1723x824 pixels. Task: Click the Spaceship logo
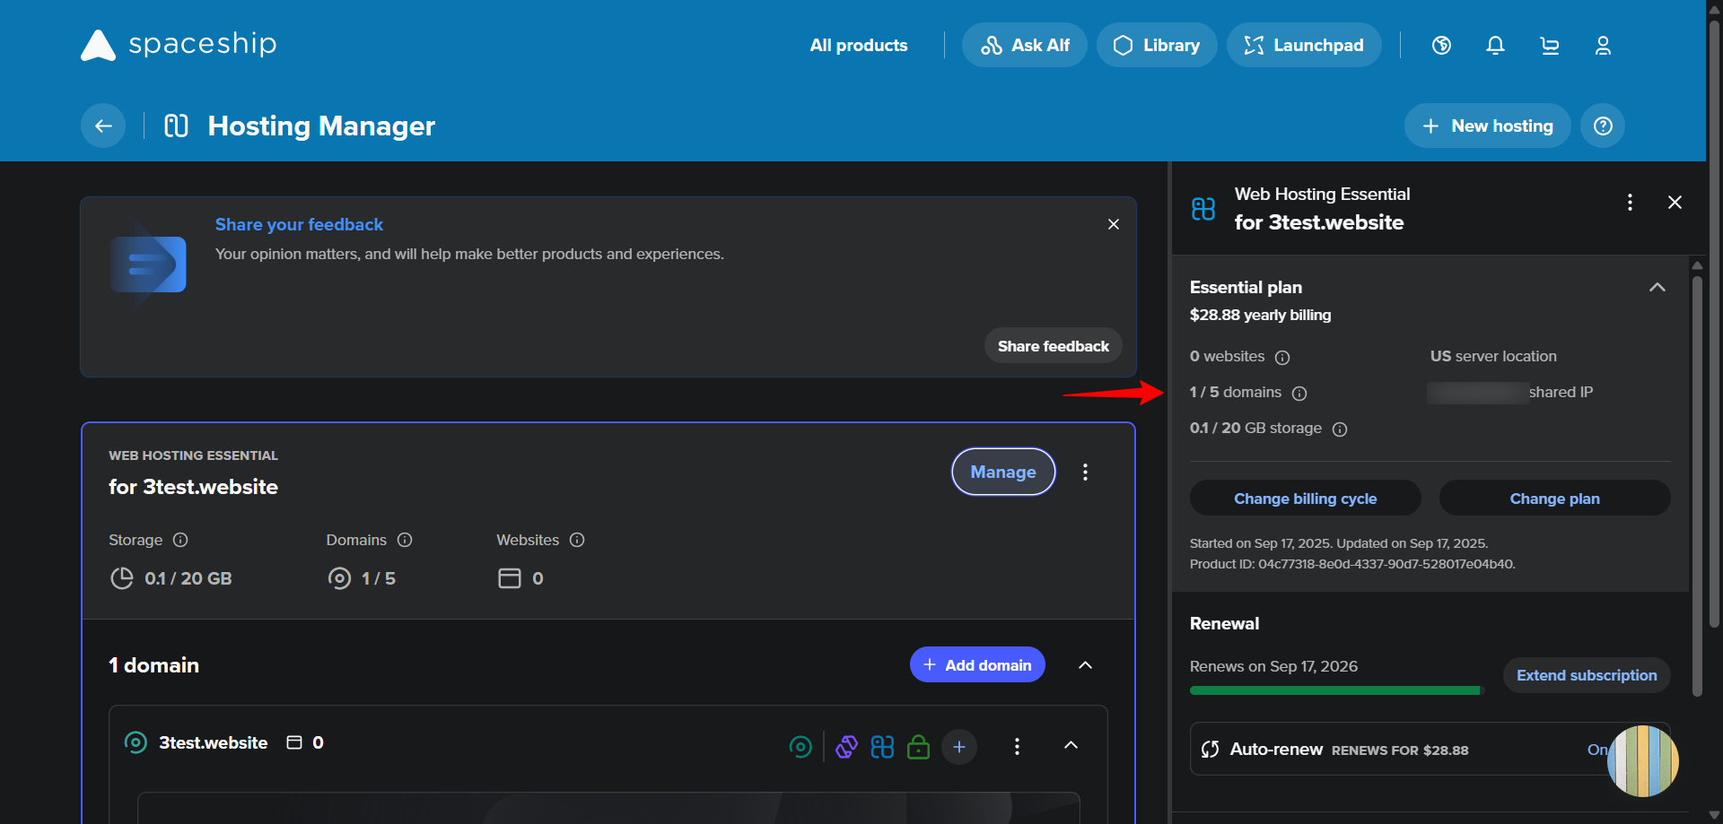click(178, 44)
